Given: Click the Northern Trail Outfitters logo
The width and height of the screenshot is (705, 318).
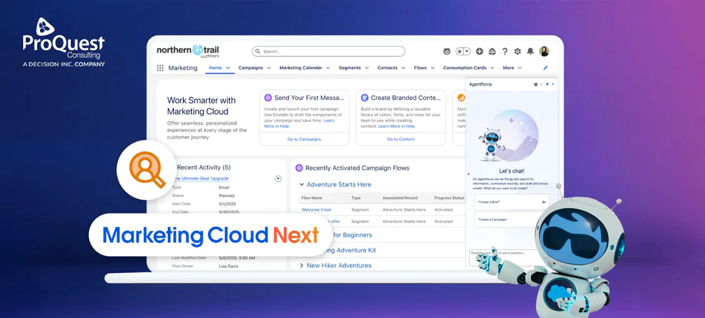Looking at the screenshot, I should [188, 51].
